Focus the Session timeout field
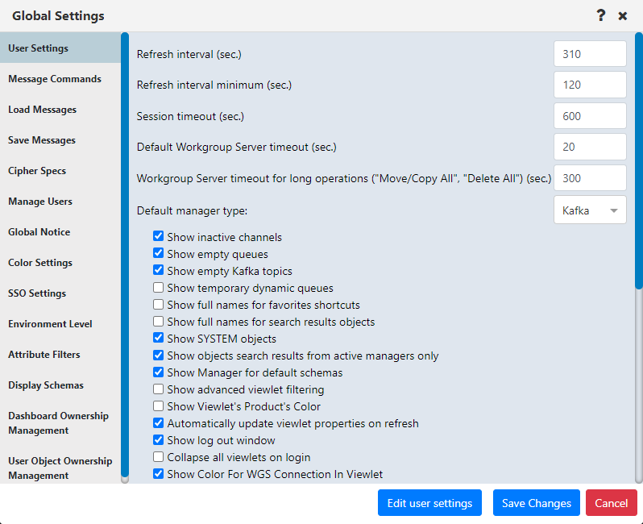Image resolution: width=643 pixels, height=524 pixels. [x=590, y=116]
